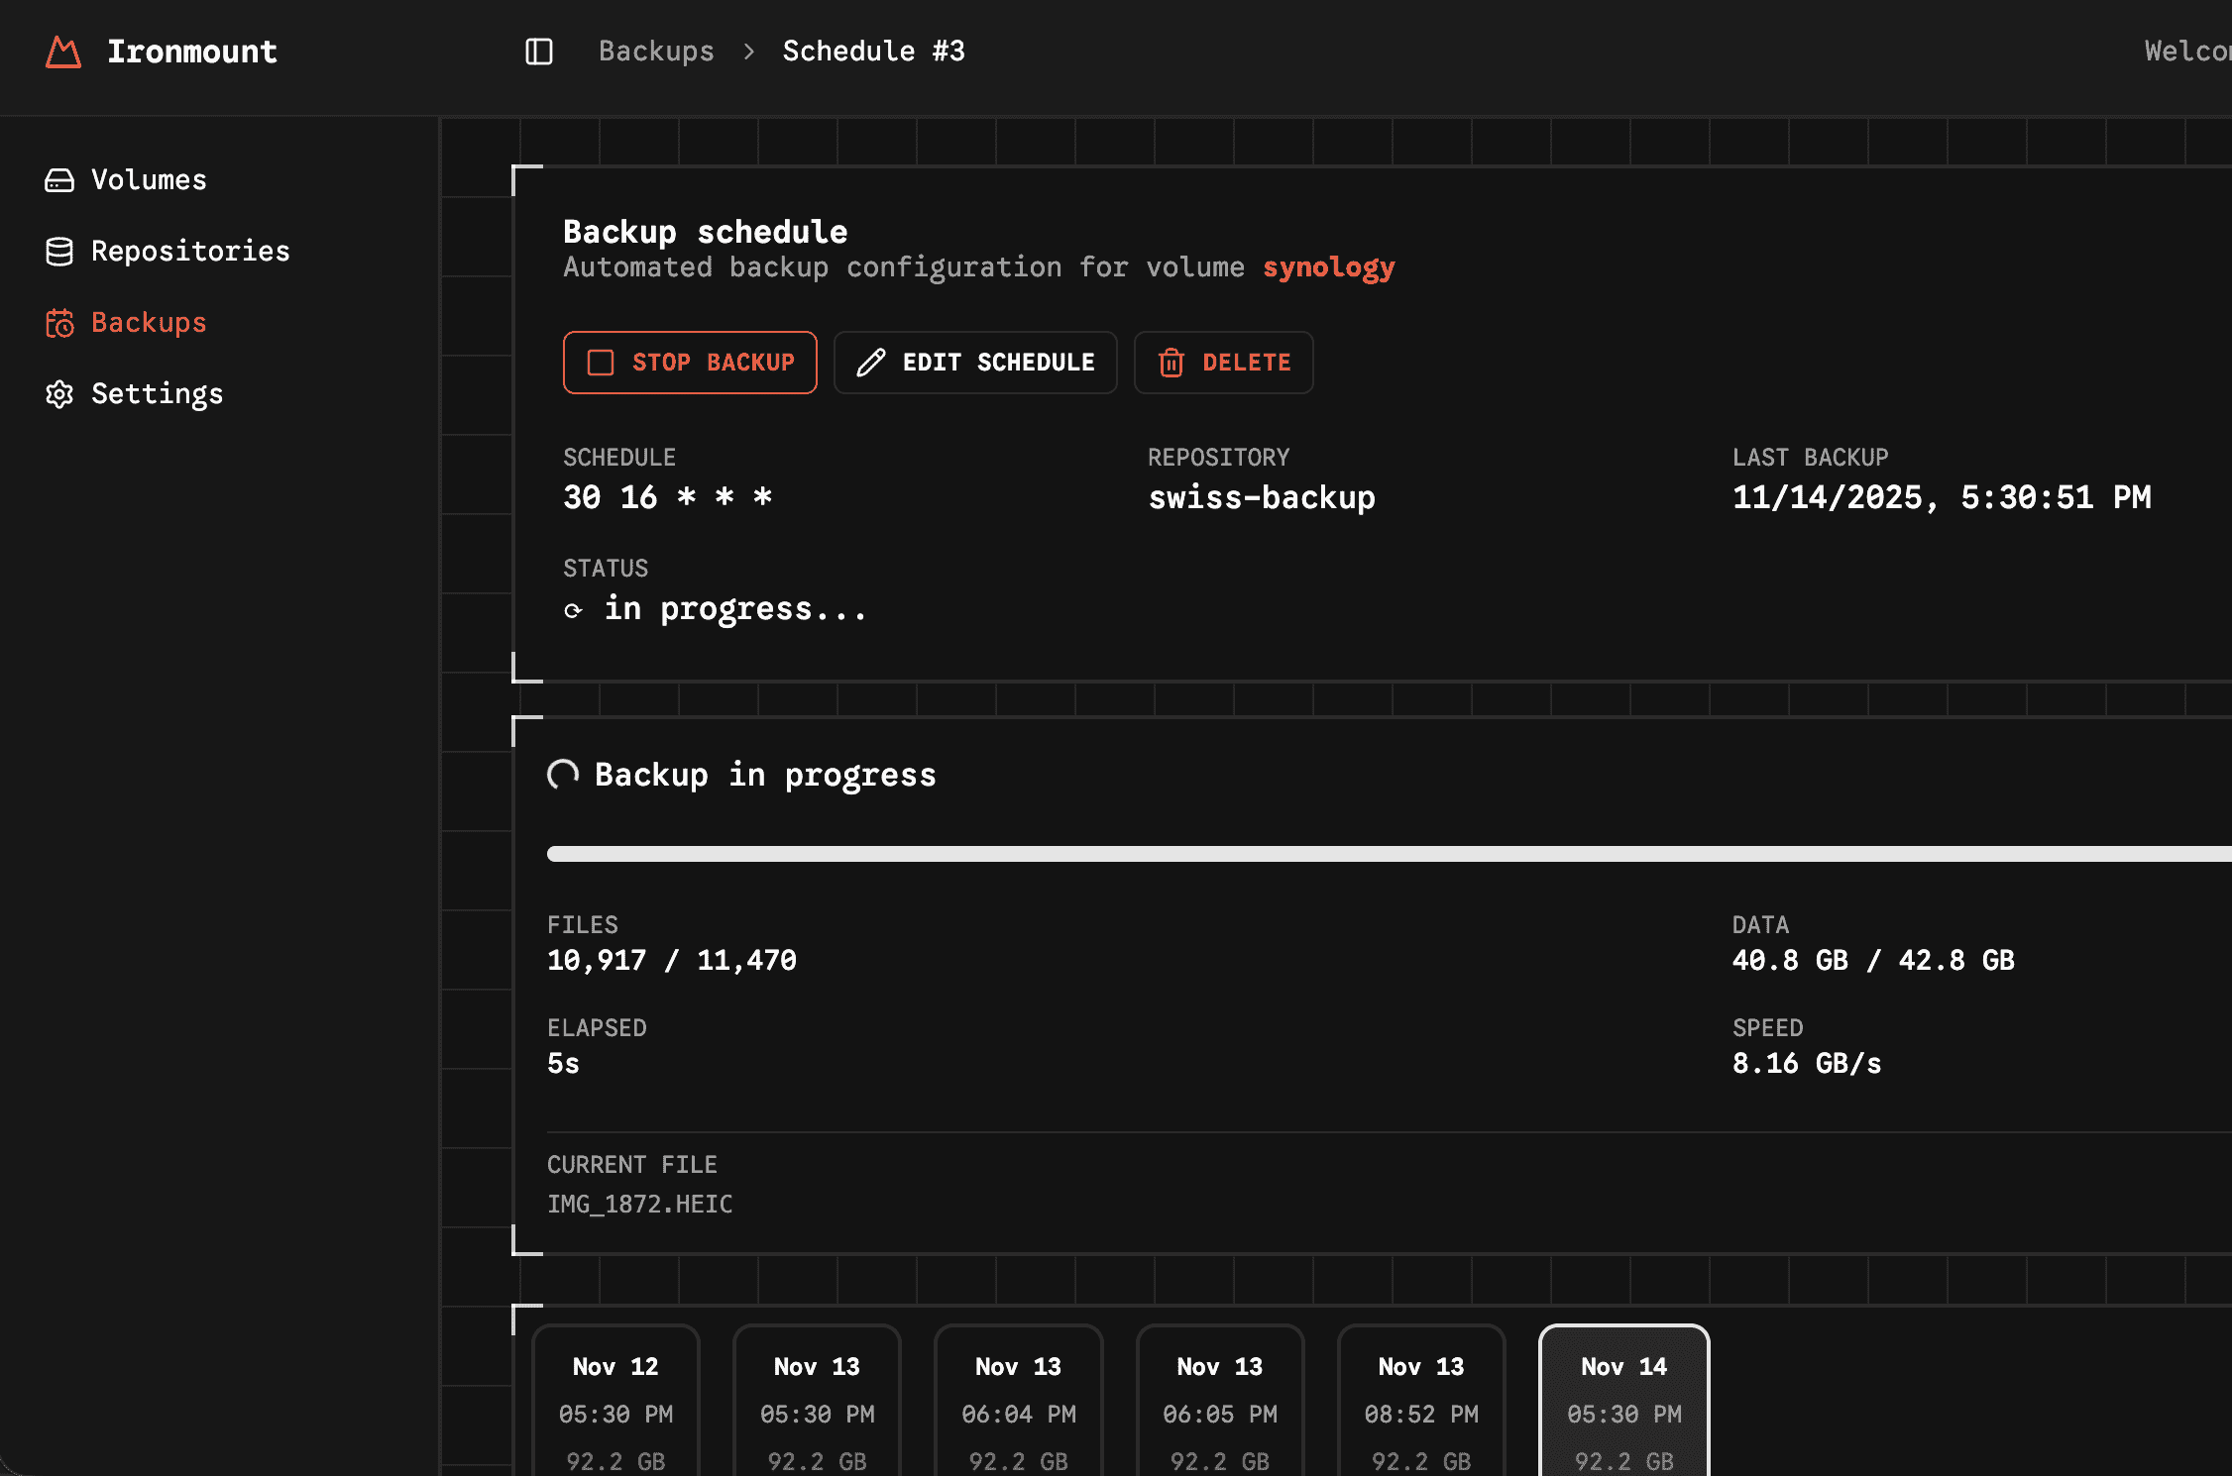Screen dimensions: 2232x1476
Task: Open the synology volume link
Action: click(1328, 267)
